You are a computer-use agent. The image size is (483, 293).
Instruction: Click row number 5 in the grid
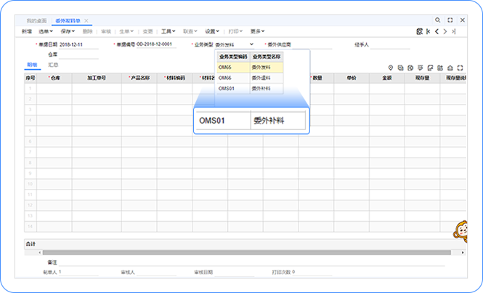click(31, 131)
